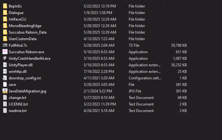Select the Dialogue folder name
This screenshot has height=140, width=222.
tap(16, 13)
